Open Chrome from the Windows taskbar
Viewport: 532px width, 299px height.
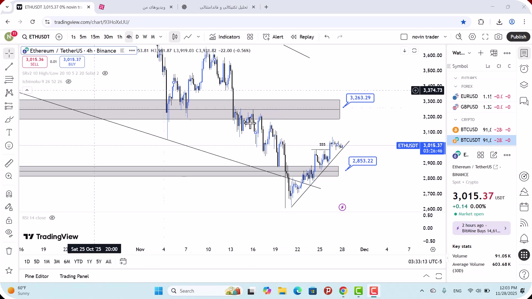click(x=343, y=291)
